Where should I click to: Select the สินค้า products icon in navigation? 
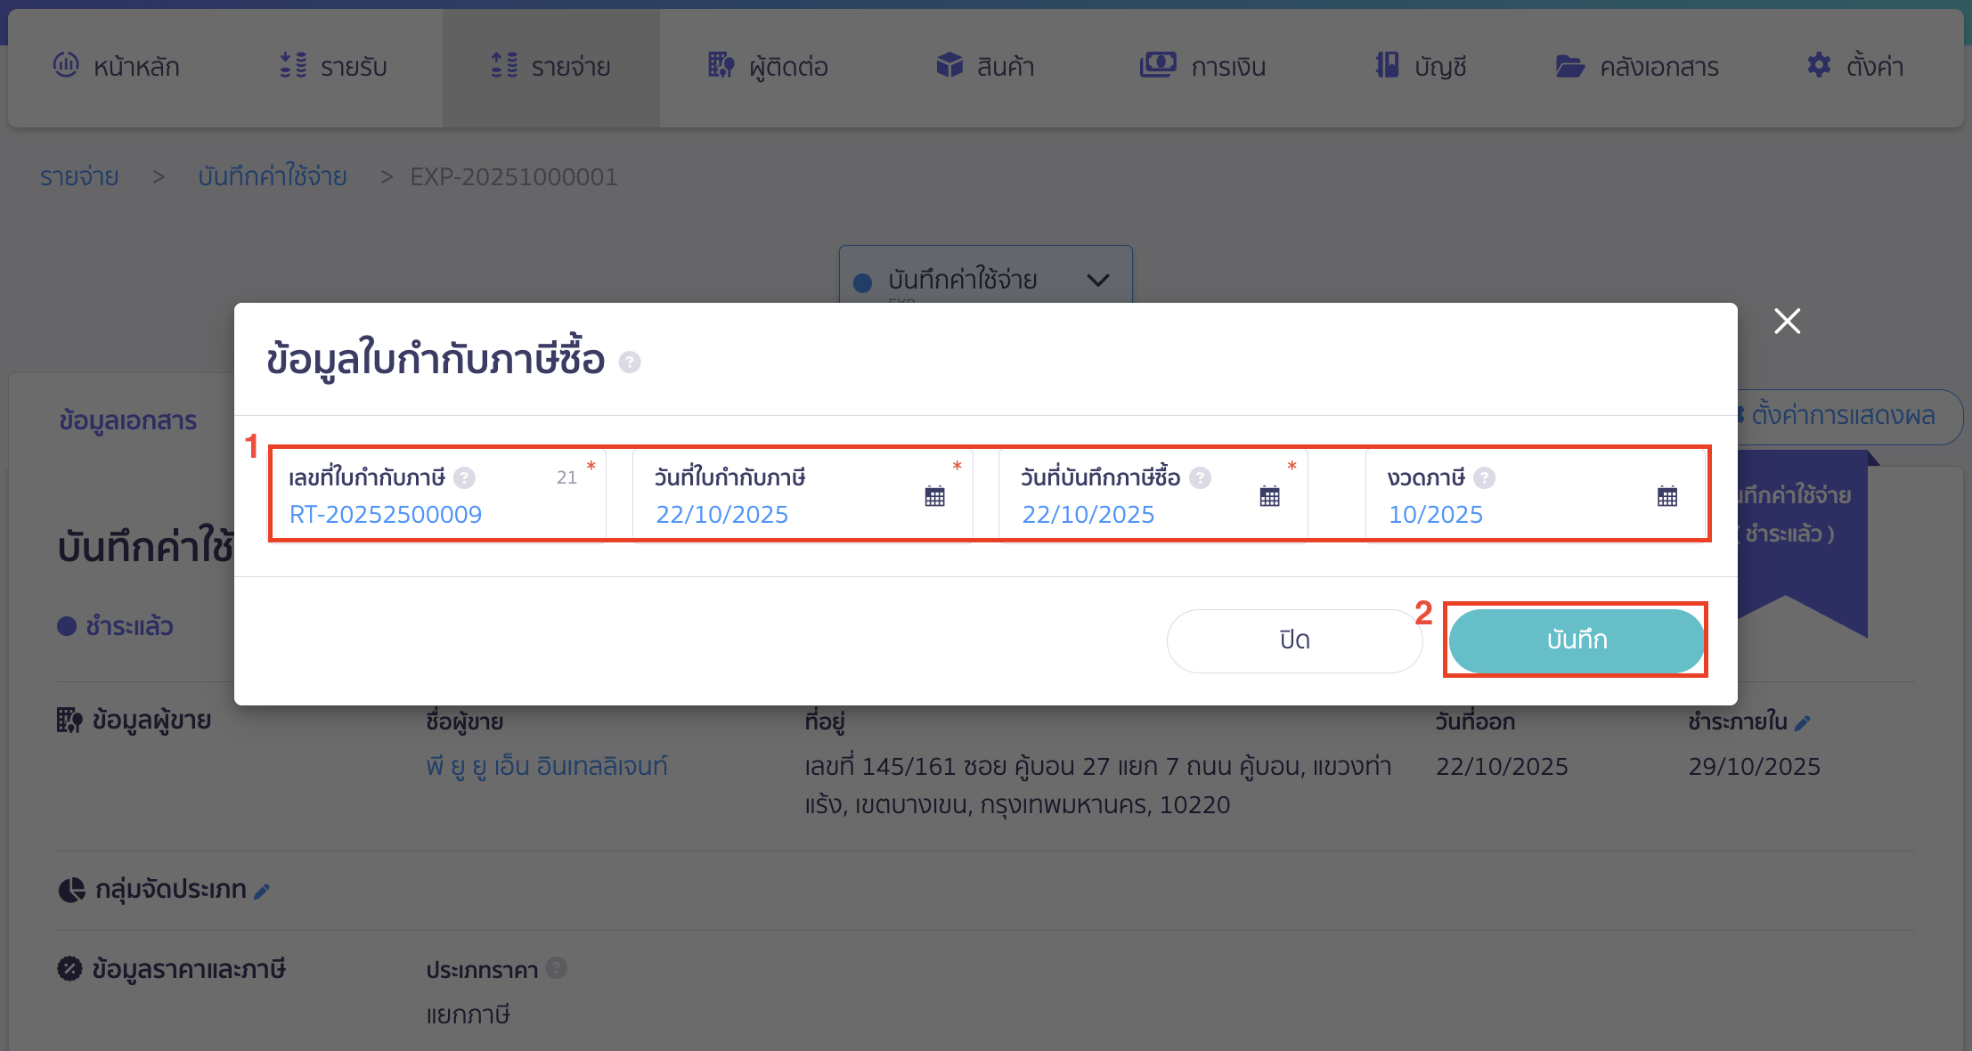point(949,65)
